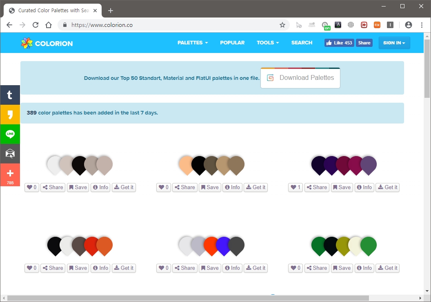Click the yellow KakaoTalk share icon
Image resolution: width=431 pixels, height=302 pixels.
pyautogui.click(x=10, y=115)
